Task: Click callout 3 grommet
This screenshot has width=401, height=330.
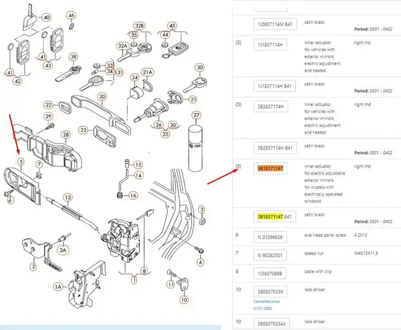Action: coord(202,210)
